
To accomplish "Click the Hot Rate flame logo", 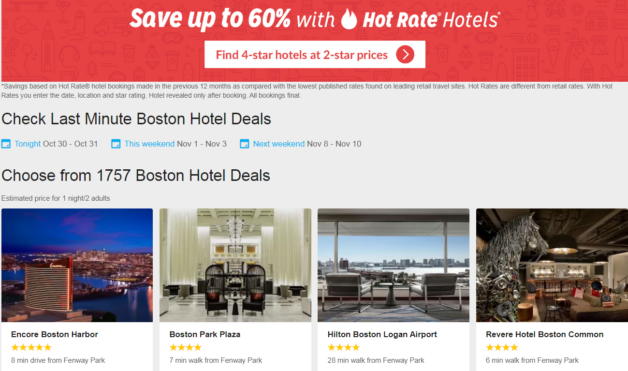I will 349,19.
